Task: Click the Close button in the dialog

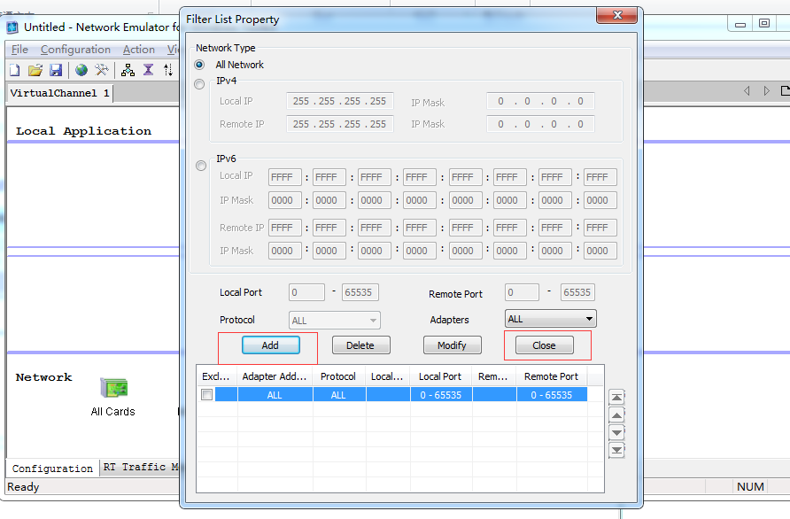Action: click(544, 345)
